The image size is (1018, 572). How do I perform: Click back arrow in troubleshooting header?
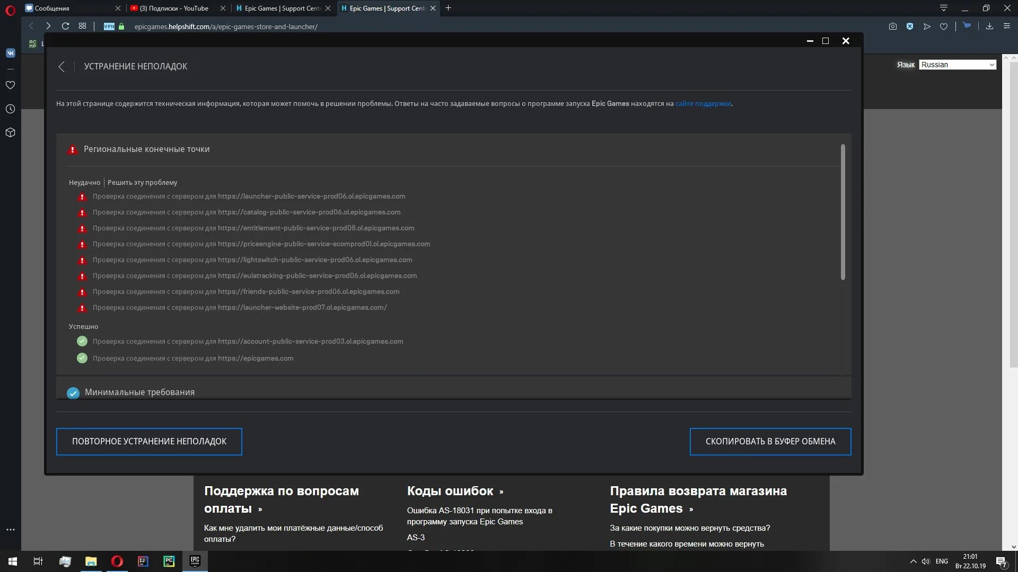coord(62,67)
